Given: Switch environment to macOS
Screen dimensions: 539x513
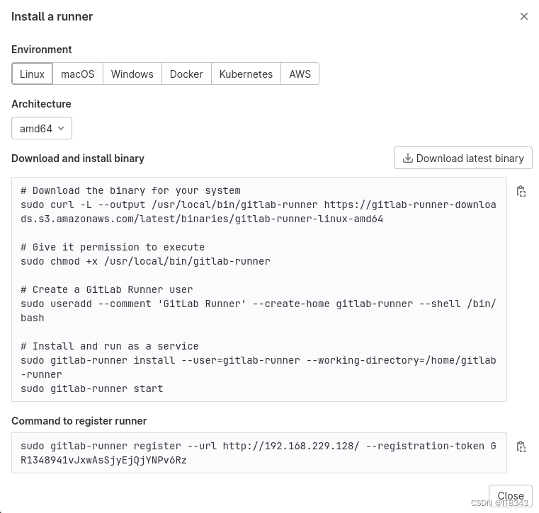Looking at the screenshot, I should (x=78, y=74).
